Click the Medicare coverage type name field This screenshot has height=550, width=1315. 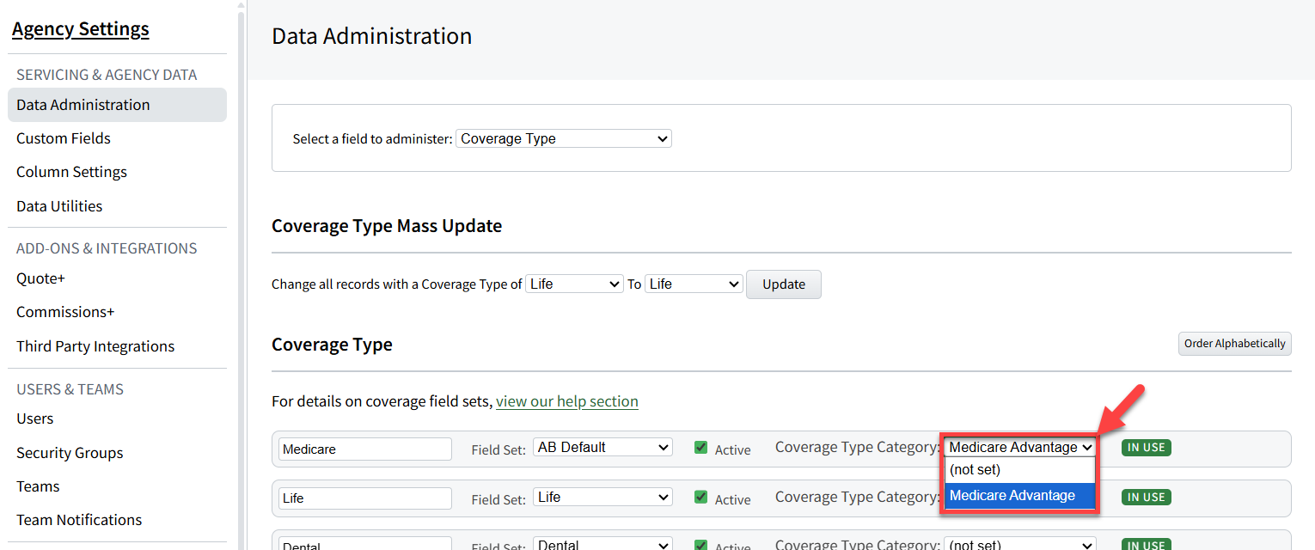(x=365, y=449)
